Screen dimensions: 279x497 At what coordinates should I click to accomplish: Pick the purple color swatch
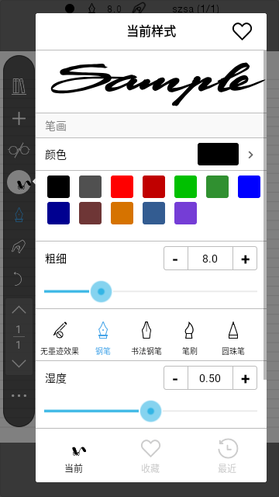tap(185, 213)
